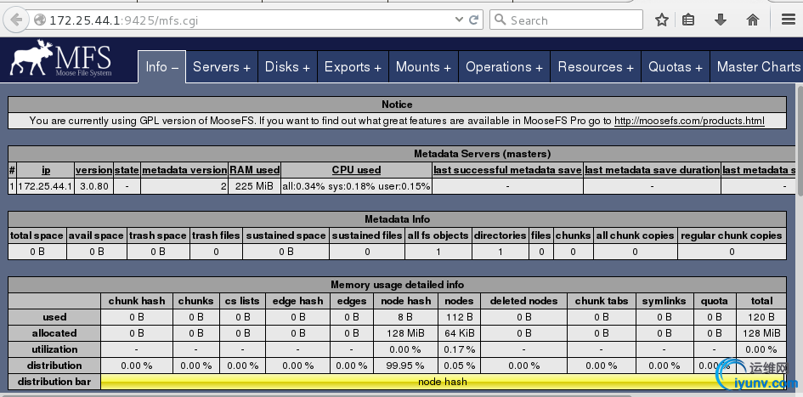Click the utilization row label
Image resolution: width=803 pixels, height=397 pixels.
point(54,349)
